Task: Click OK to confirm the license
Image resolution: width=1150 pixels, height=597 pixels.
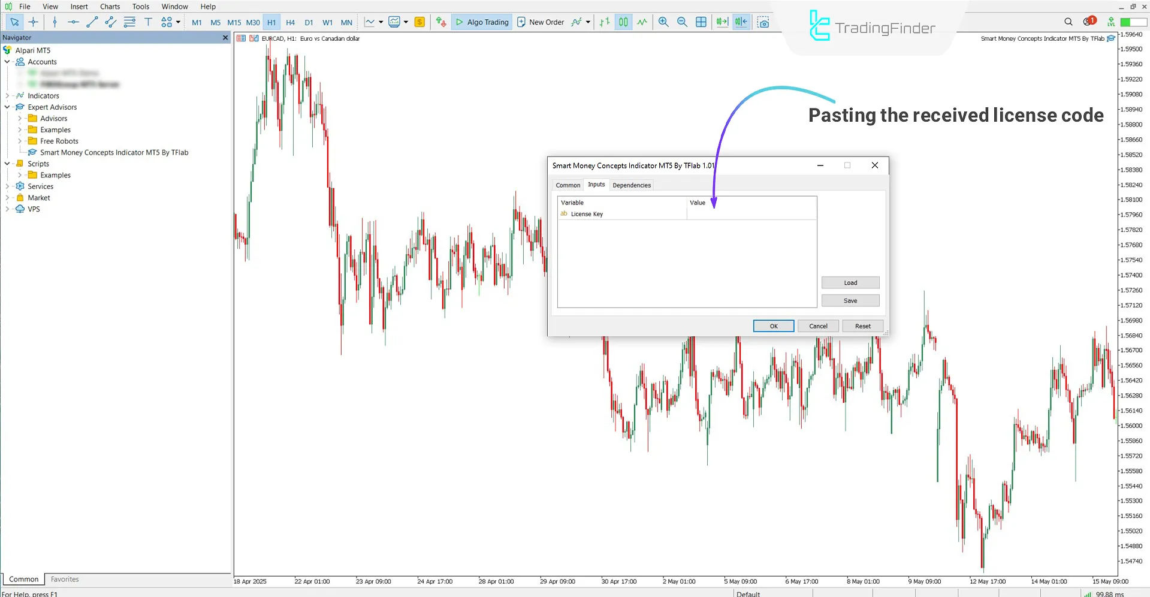Action: pyautogui.click(x=773, y=325)
